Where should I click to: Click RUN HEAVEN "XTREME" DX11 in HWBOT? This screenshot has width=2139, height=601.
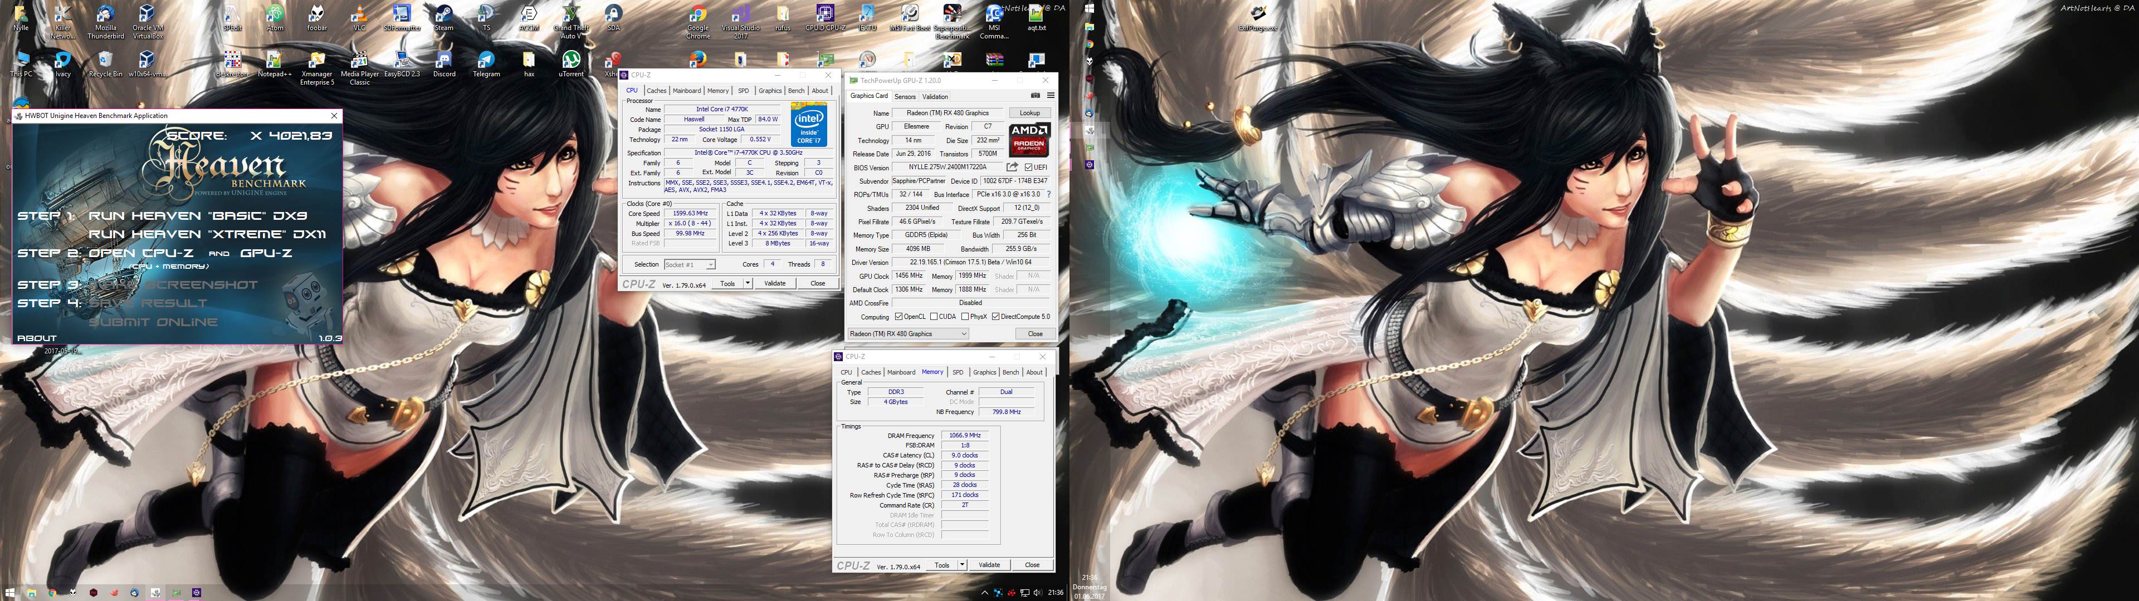(208, 234)
